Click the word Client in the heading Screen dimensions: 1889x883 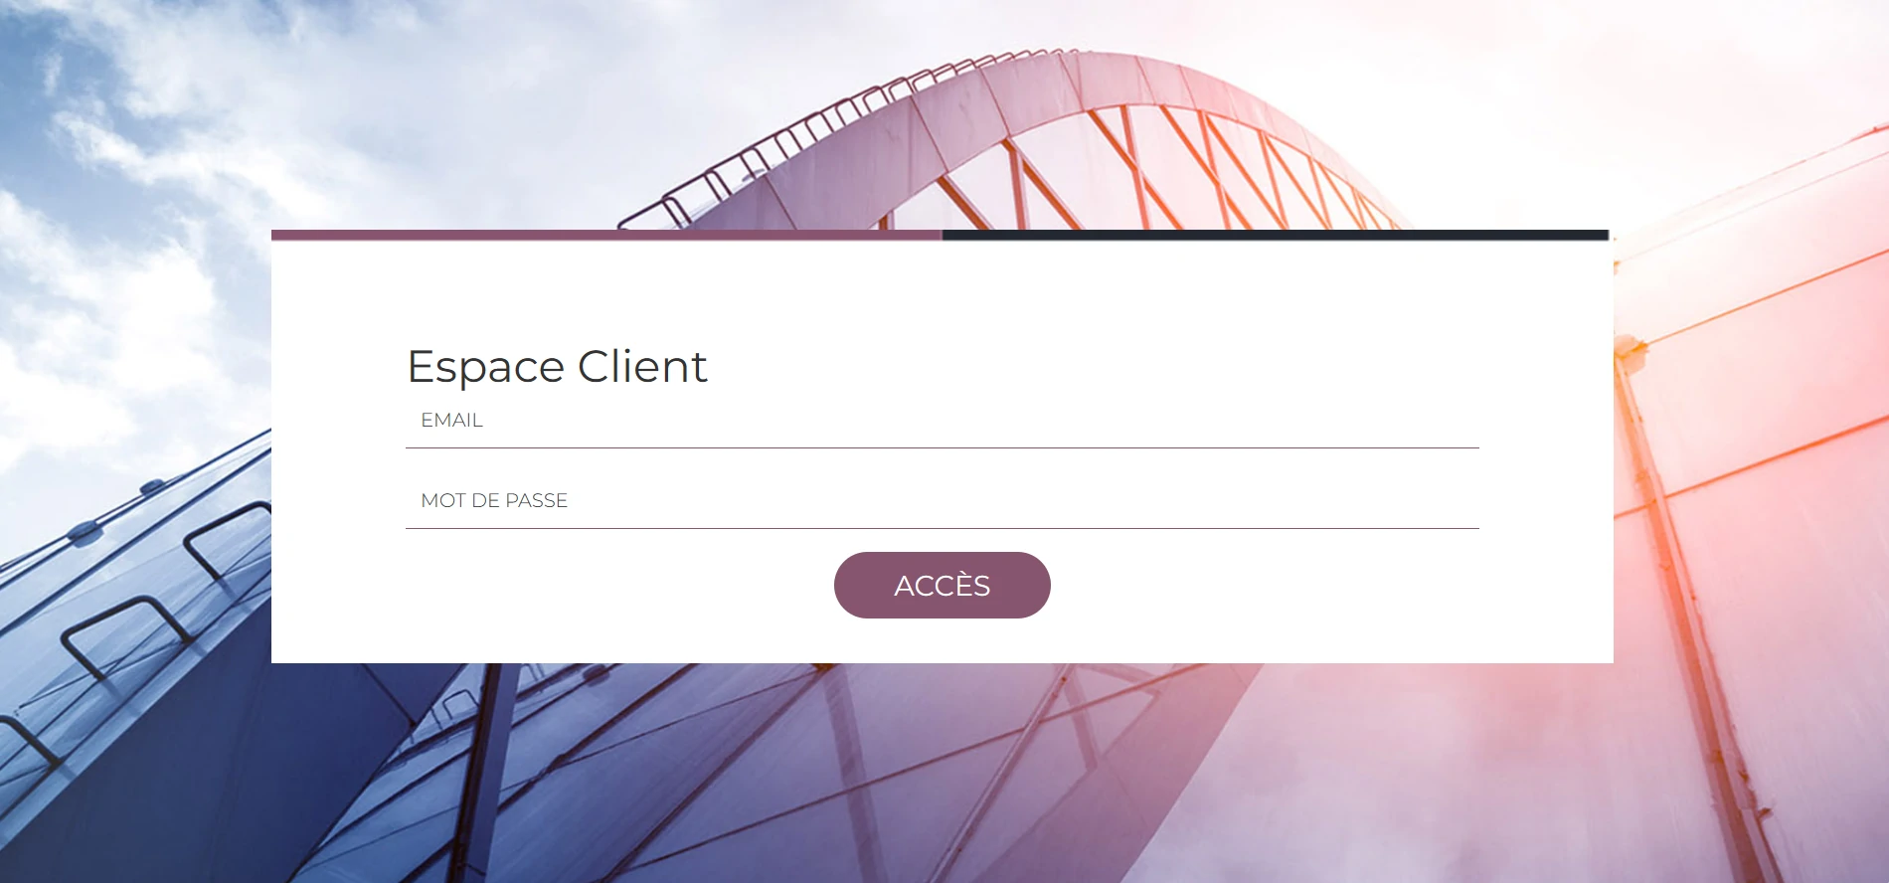[642, 367]
